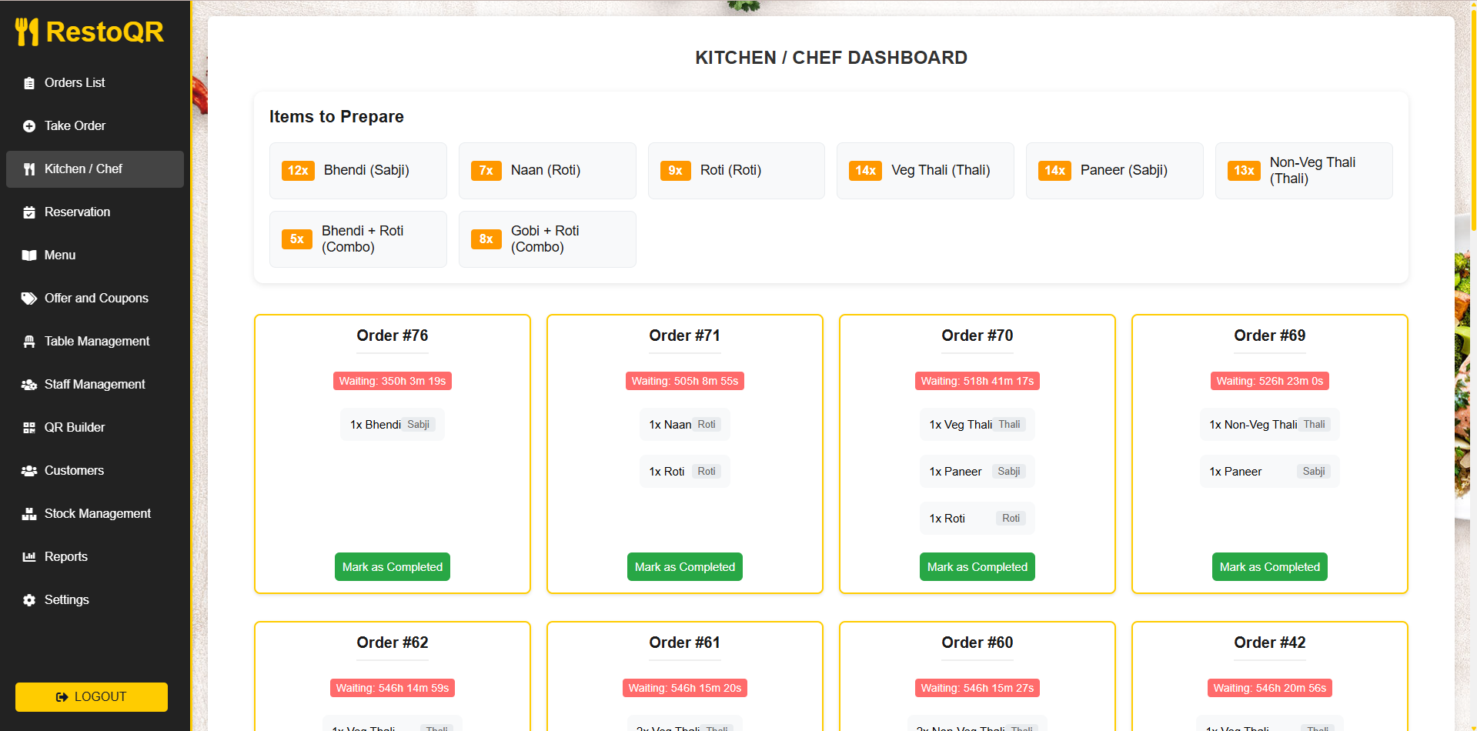Image resolution: width=1477 pixels, height=731 pixels.
Task: Click the tags icon for Offer and Coupons
Action: tap(29, 299)
